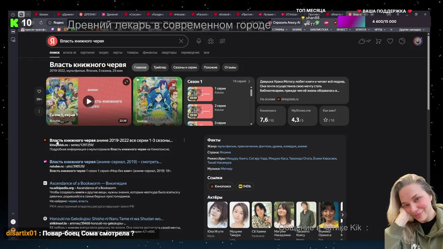Play the Season 1 episode 1 video

pyautogui.click(x=89, y=101)
